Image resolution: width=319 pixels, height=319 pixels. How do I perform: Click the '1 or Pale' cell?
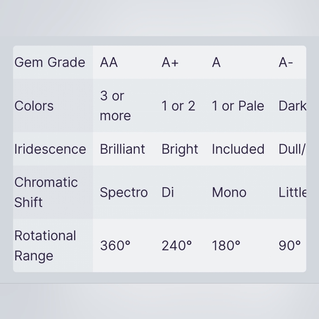pyautogui.click(x=238, y=106)
